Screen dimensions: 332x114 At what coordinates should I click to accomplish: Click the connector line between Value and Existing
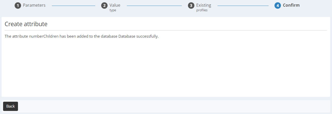154,5
